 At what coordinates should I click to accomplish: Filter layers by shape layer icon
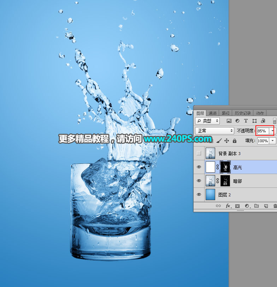click(254, 121)
